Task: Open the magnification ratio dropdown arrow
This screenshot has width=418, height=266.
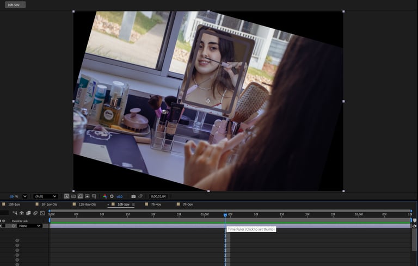Action: pyautogui.click(x=25, y=196)
